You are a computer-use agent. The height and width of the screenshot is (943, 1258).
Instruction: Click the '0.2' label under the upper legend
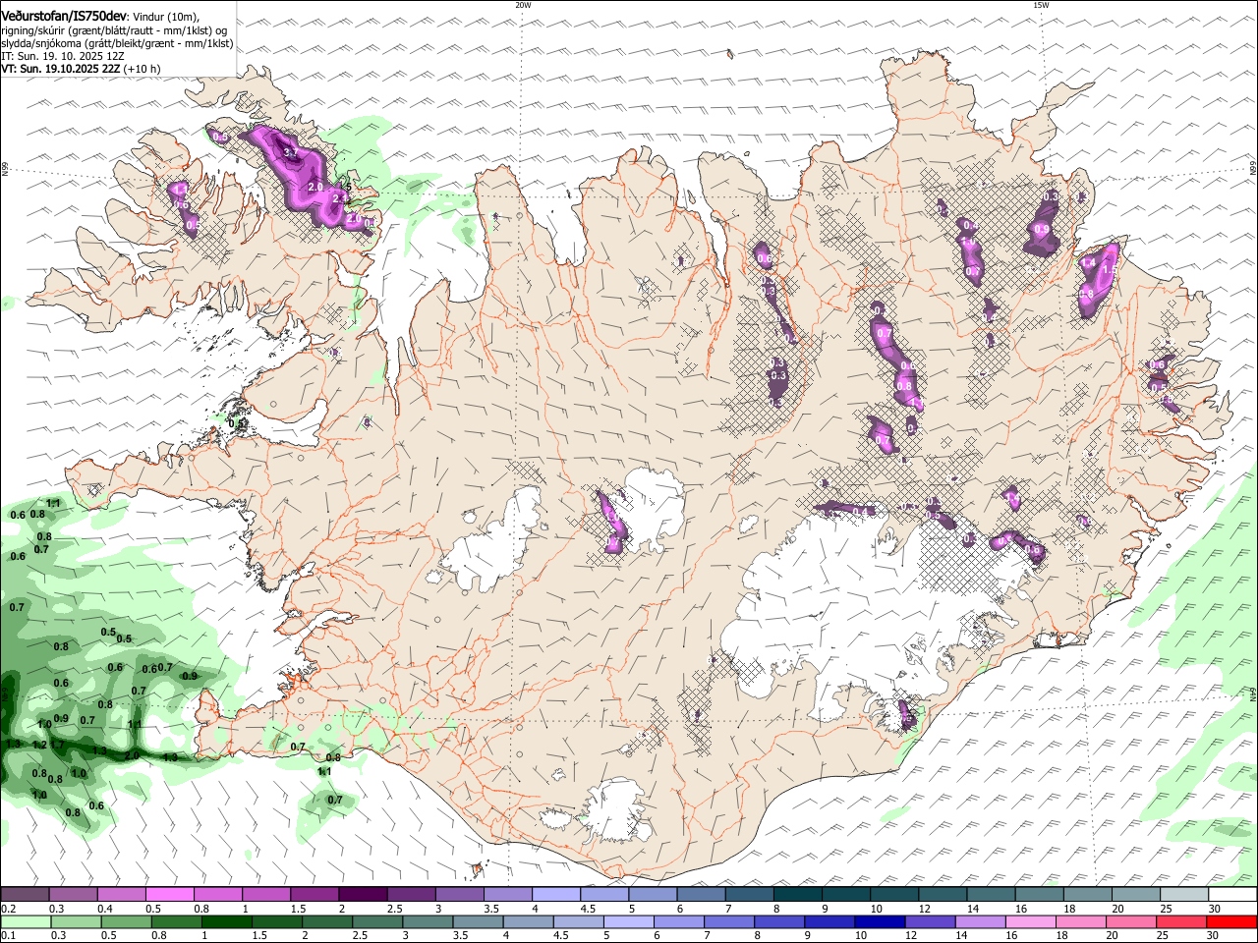[x=7, y=909]
